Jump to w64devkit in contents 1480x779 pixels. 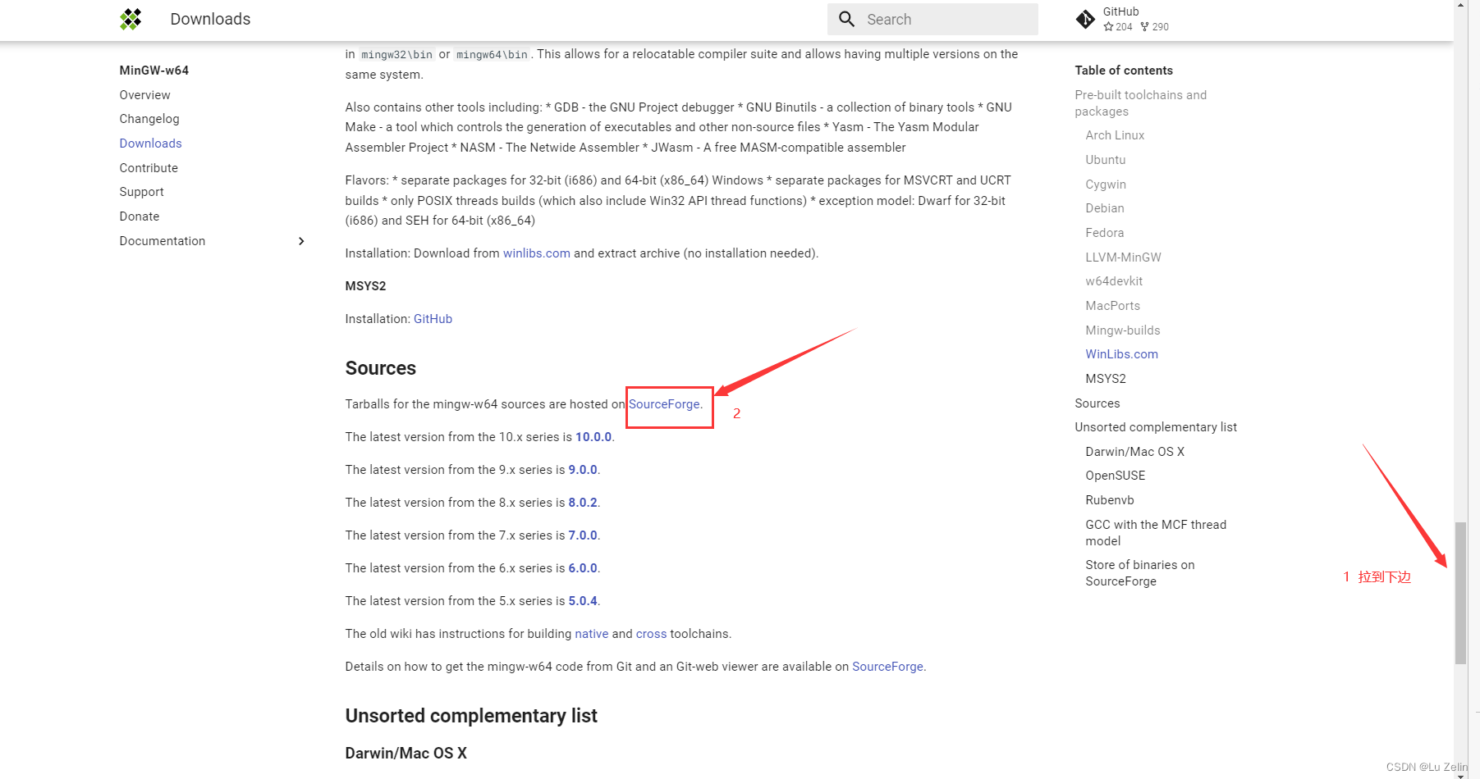1114,281
